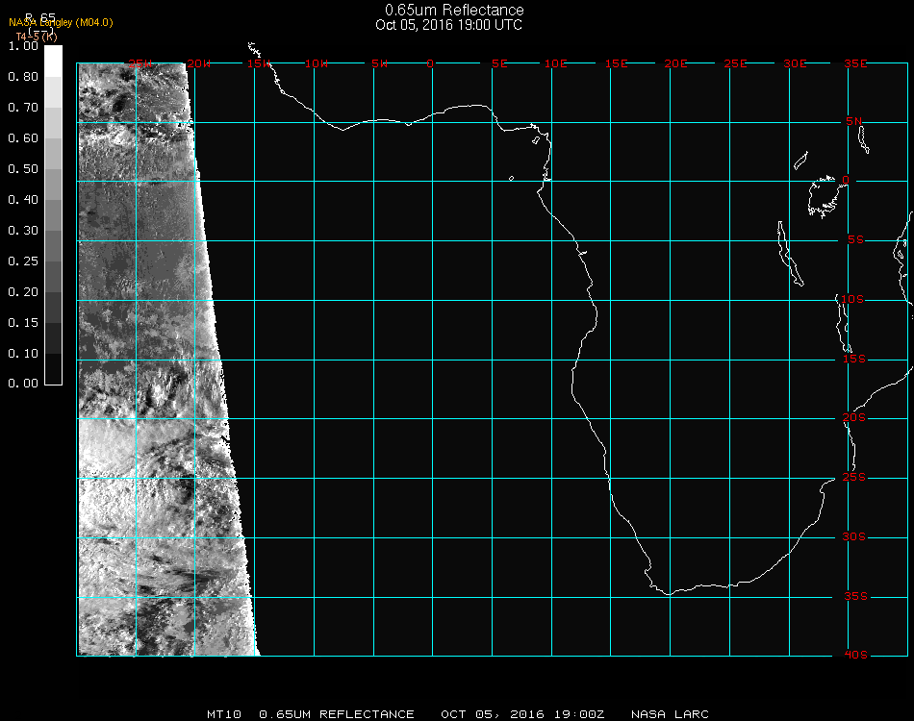Image resolution: width=914 pixels, height=721 pixels.
Task: Click the 0.70 colorbar scale value
Action: pos(23,108)
